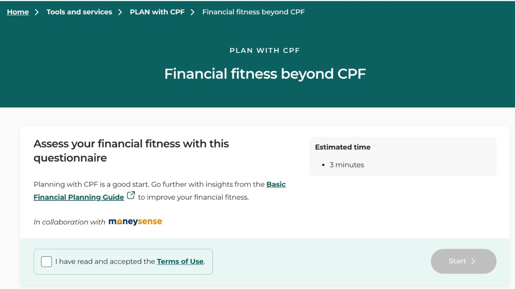Click the PLAN WITH CPF banner label
Screen dimensions: 515x289
click(x=265, y=51)
